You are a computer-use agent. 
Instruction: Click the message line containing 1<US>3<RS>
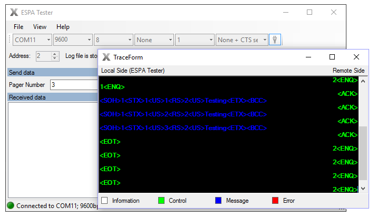click(183, 127)
